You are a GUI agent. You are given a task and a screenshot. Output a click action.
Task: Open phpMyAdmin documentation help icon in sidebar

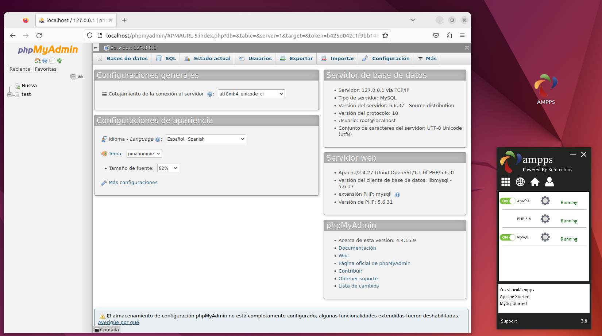[45, 60]
